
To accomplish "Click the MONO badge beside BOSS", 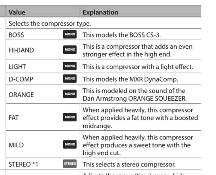I will pyautogui.click(x=70, y=34).
